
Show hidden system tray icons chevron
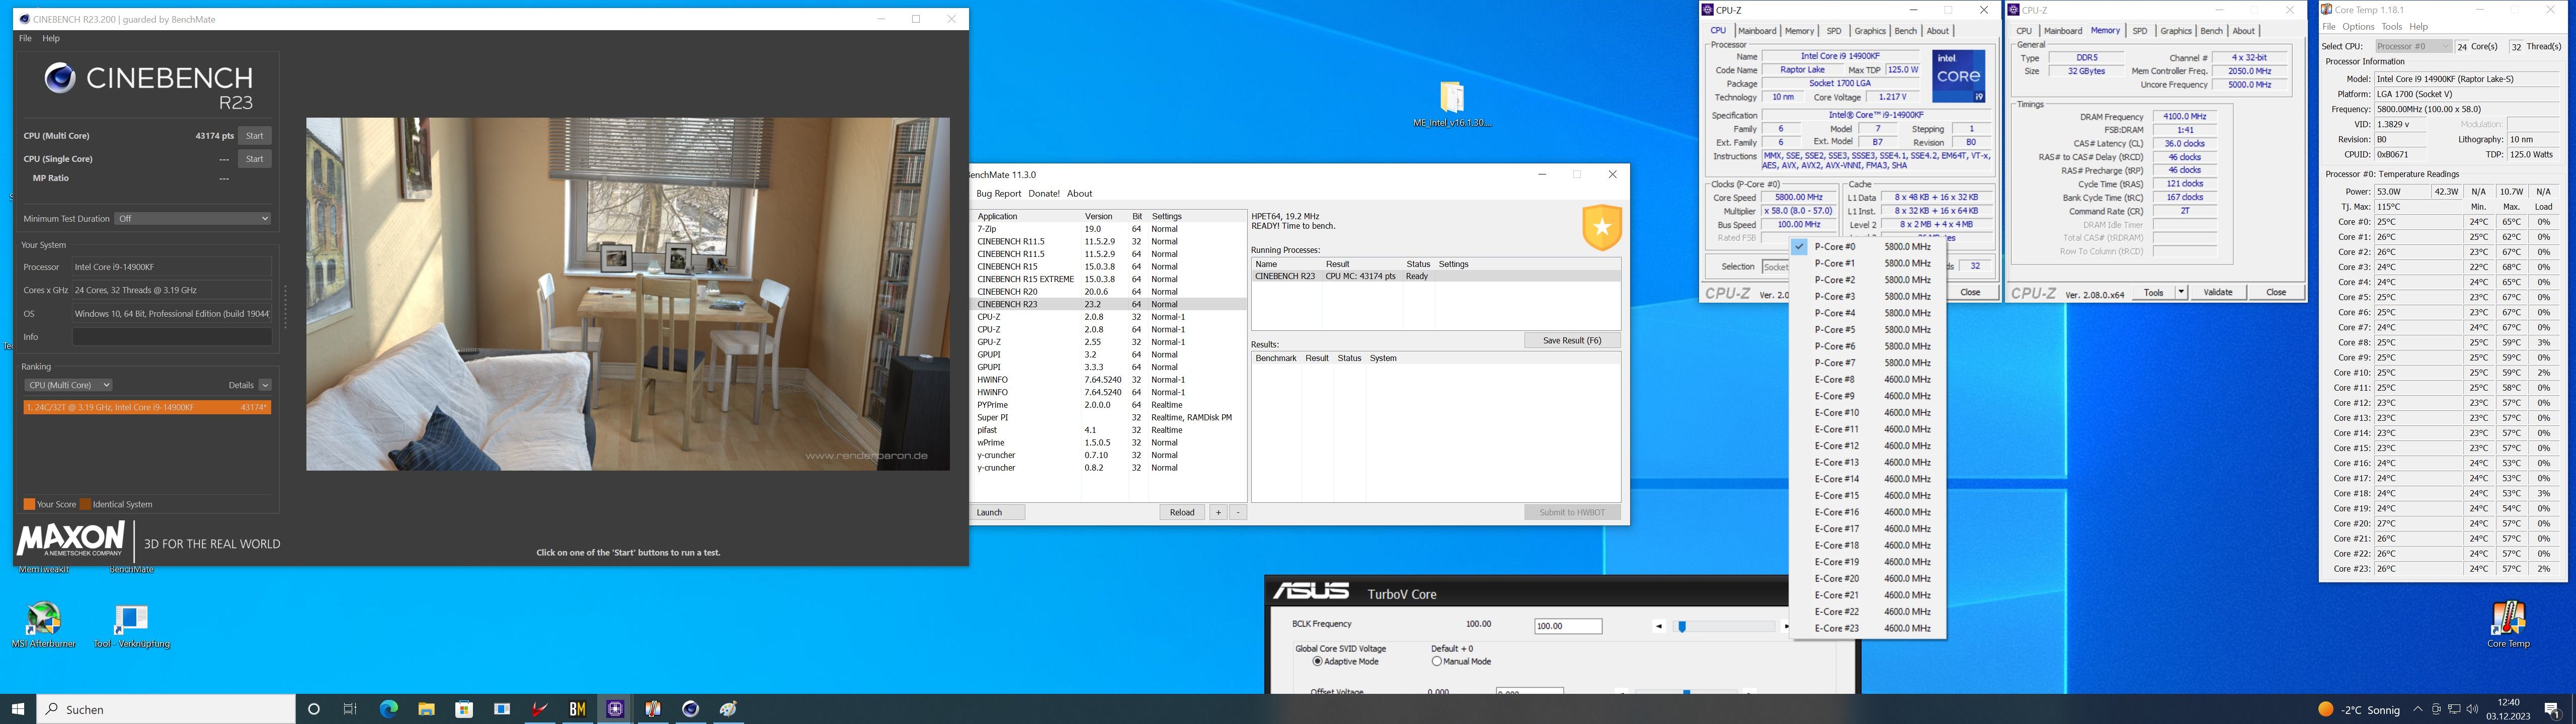click(2418, 709)
